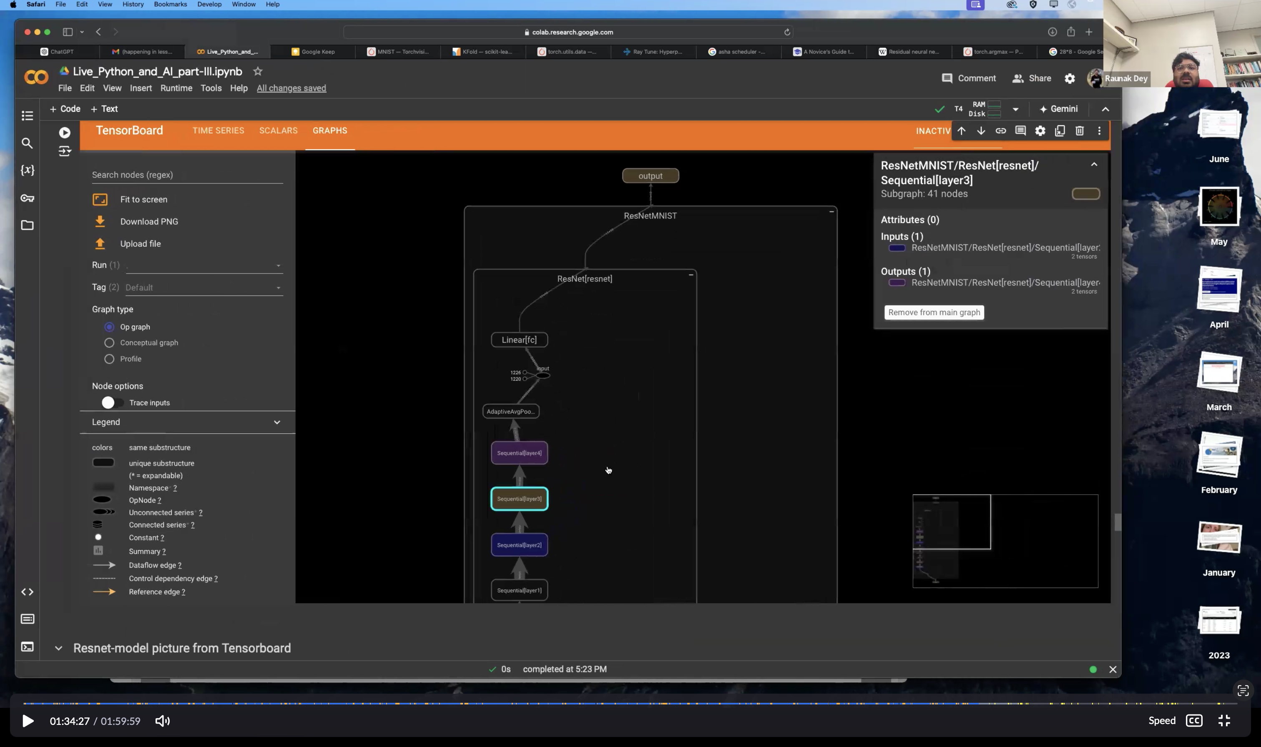1261x747 pixels.
Task: Collapse the ResNetMNIST node minus button
Action: click(831, 211)
